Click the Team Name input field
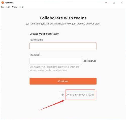 pos(63,46)
